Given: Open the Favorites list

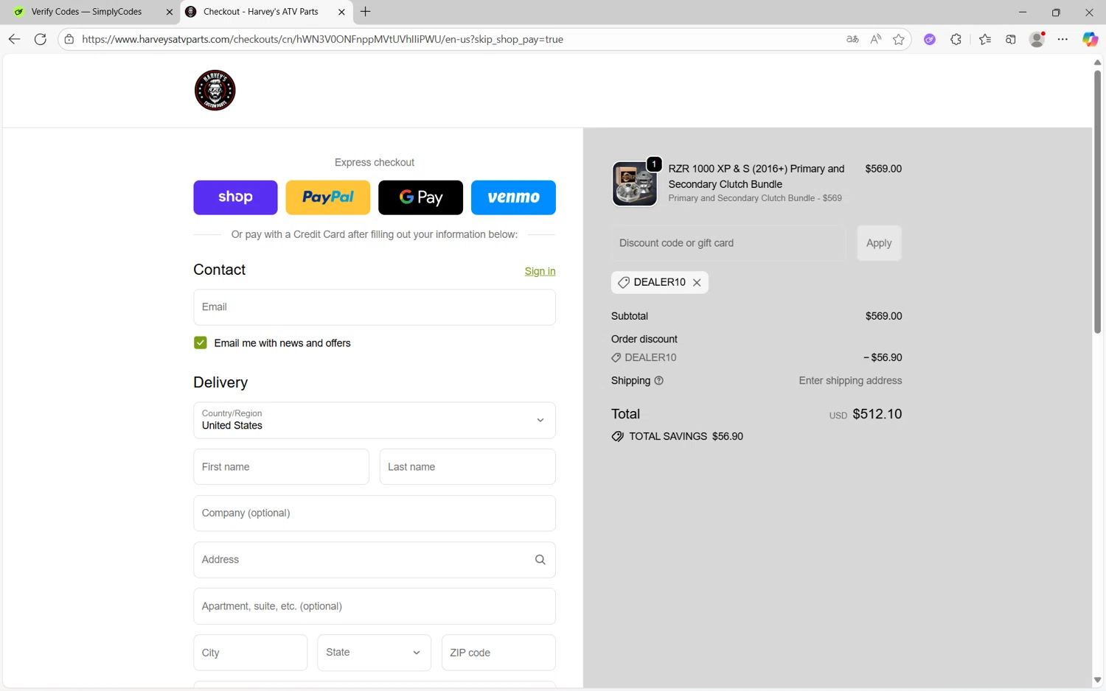Looking at the screenshot, I should tap(985, 39).
